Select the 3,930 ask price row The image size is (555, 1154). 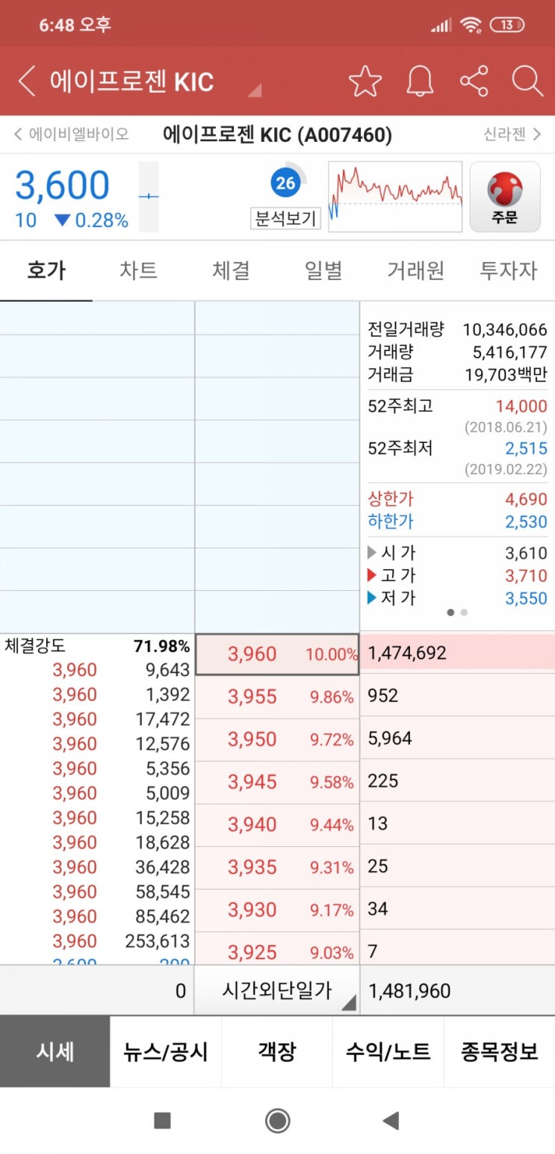point(277,910)
